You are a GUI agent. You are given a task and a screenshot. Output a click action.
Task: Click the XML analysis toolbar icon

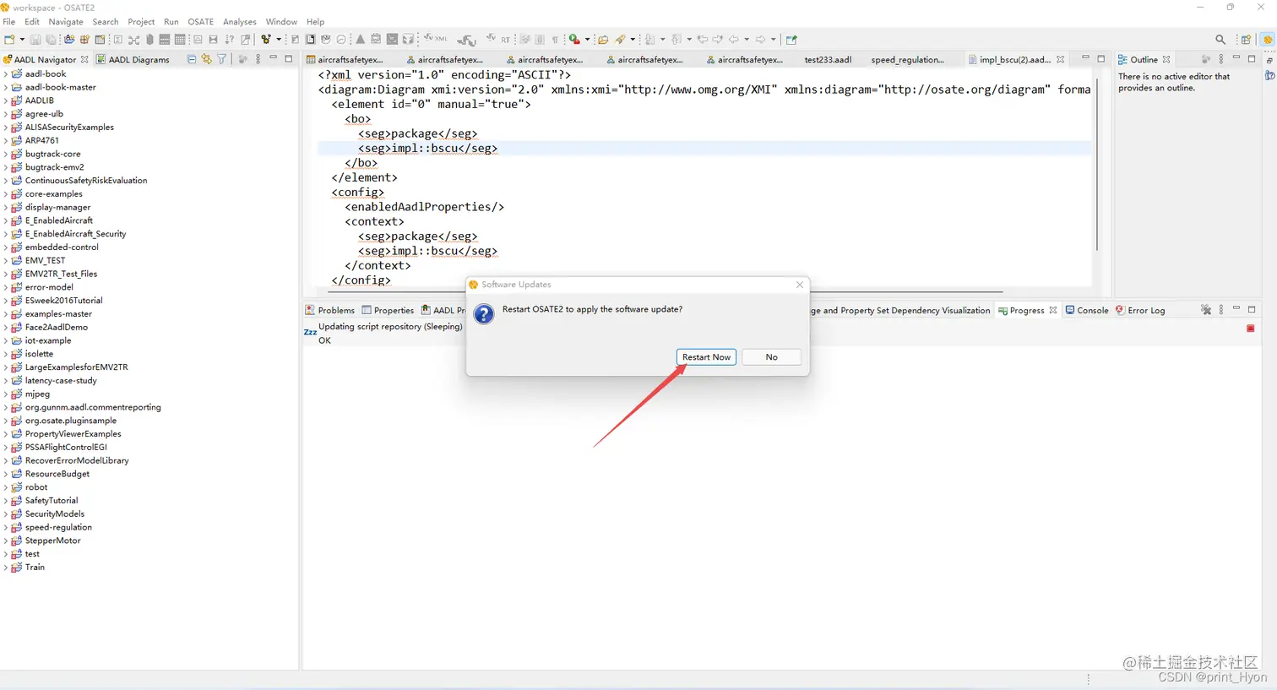pyautogui.click(x=435, y=38)
